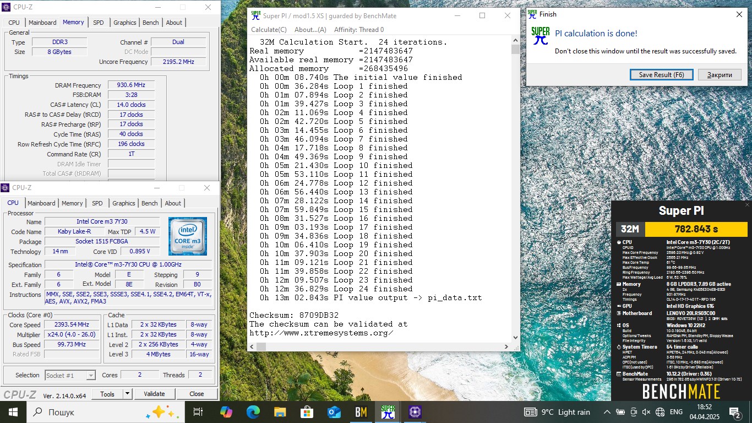The height and width of the screenshot is (423, 752).
Task: Click the Loop 24 finished line
Action: tap(336, 289)
